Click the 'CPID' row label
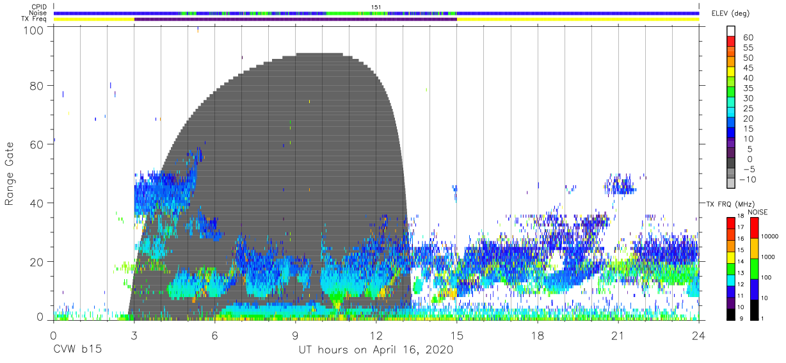 point(38,7)
